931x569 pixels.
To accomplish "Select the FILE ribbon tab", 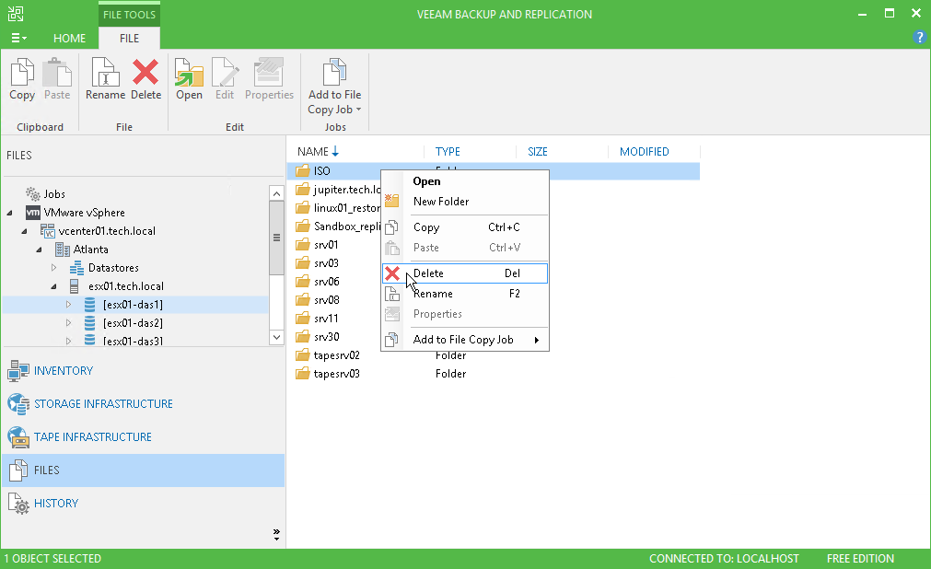I will (129, 38).
